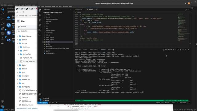Reload page in the browser window
The image size is (197, 111).
click(x=23, y=12)
